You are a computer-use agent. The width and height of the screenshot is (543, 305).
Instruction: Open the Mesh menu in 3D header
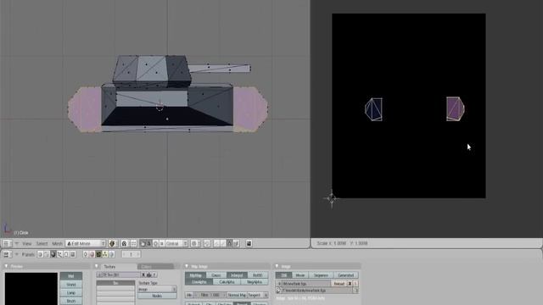57,243
